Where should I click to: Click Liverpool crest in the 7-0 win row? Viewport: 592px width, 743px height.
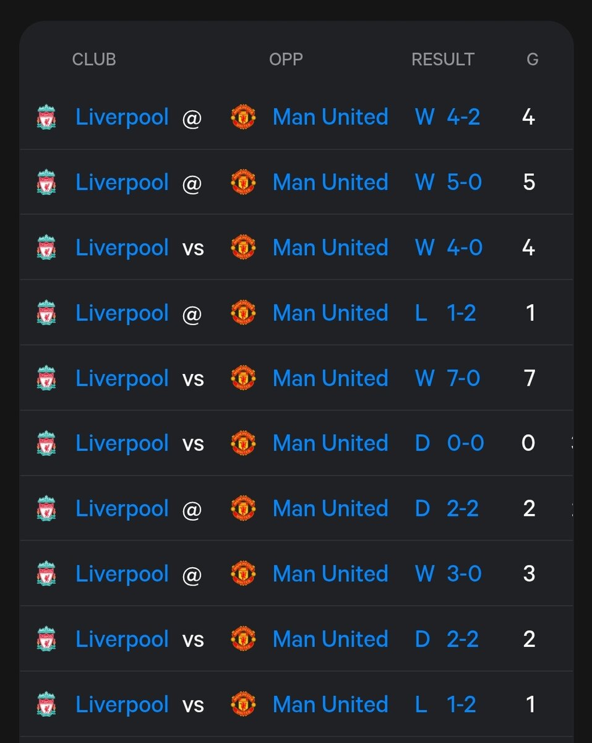coord(46,378)
